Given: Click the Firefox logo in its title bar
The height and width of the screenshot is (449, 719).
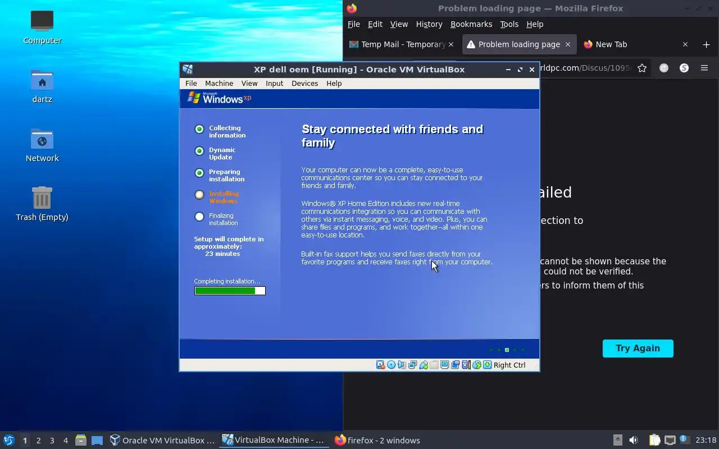Looking at the screenshot, I should [352, 8].
